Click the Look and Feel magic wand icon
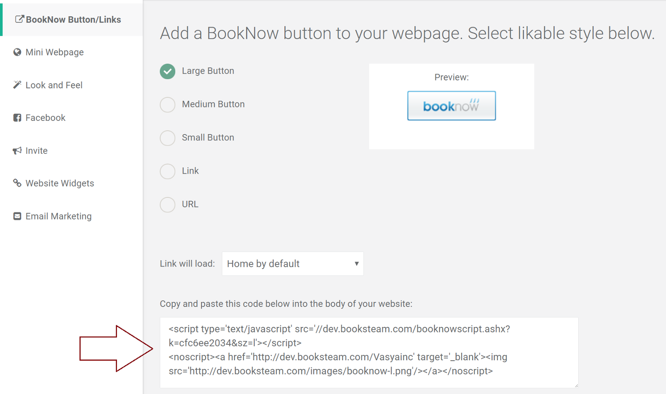 [x=17, y=84]
